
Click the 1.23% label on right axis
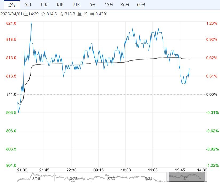[x=211, y=23]
